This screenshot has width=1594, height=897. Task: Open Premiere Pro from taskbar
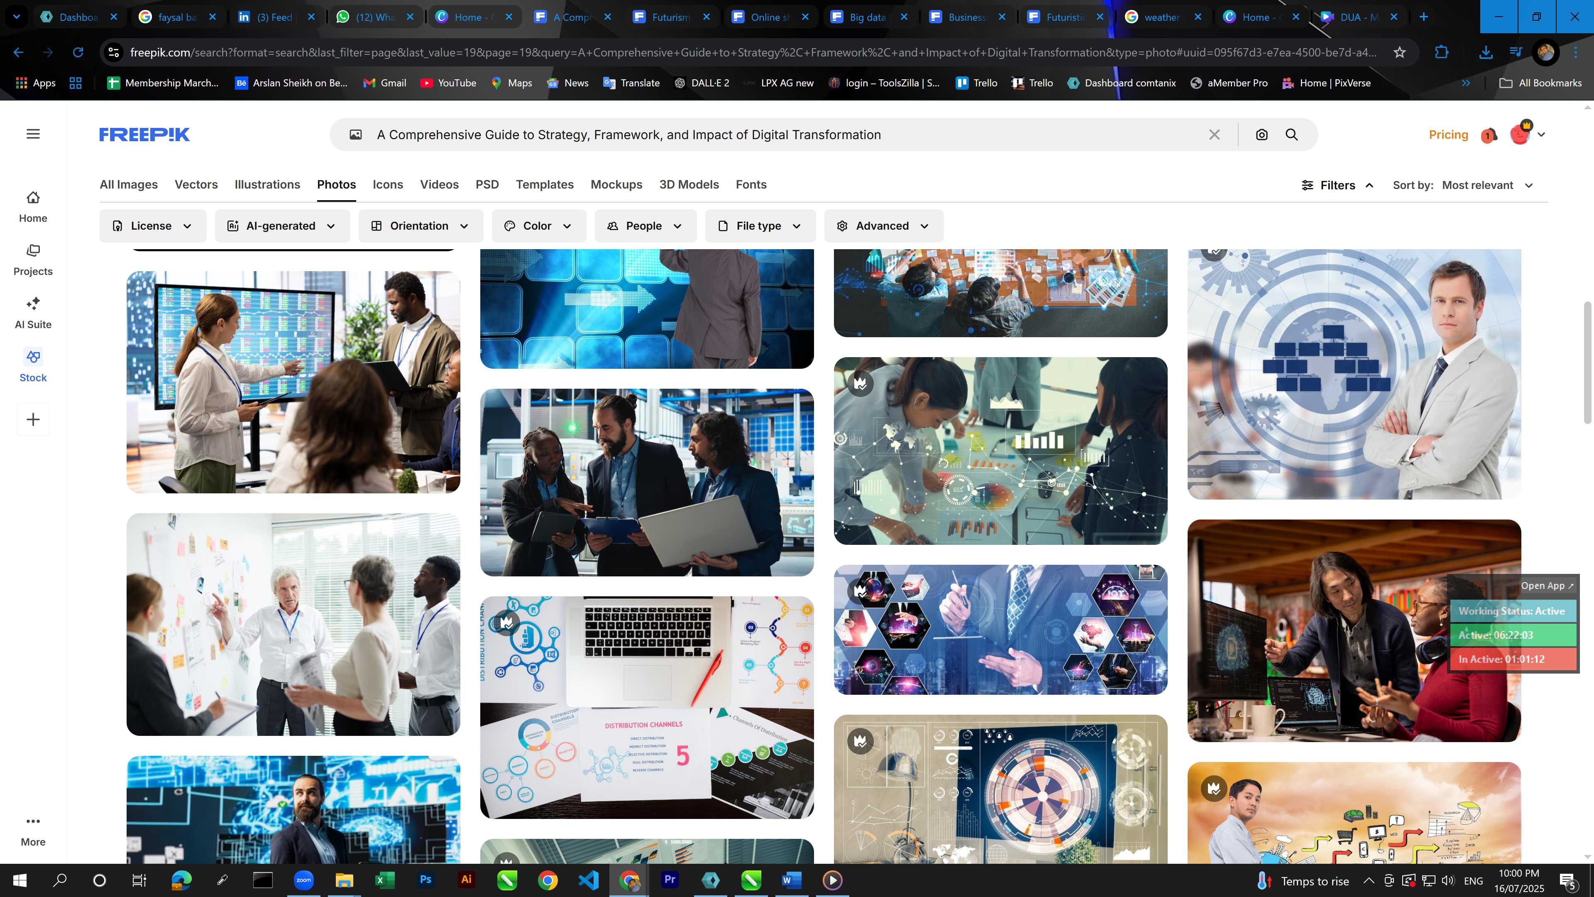tap(670, 880)
